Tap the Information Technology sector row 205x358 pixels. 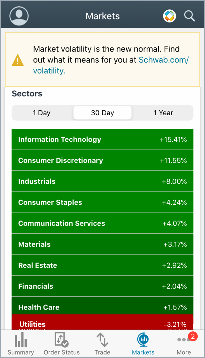coord(102,139)
